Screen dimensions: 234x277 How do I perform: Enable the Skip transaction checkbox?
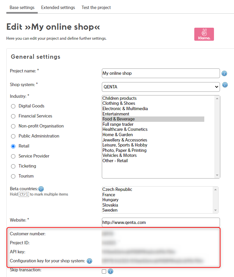click(x=104, y=271)
